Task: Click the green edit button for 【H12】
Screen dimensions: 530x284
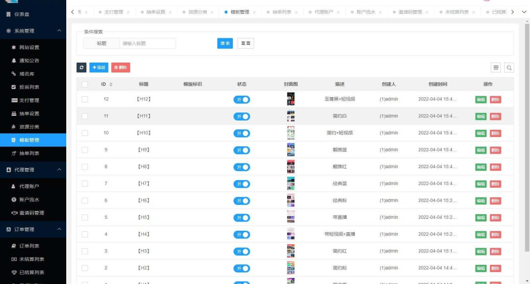Action: 481,100
